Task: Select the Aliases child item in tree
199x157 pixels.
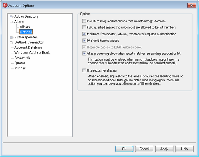Action: coord(25,27)
